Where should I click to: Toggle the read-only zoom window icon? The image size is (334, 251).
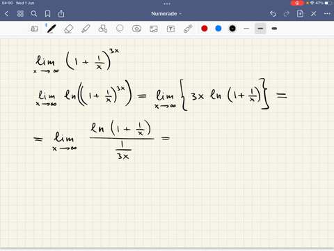tap(34, 29)
